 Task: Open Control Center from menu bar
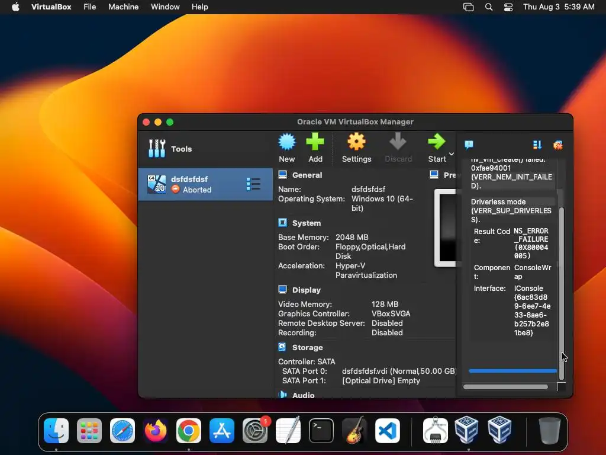tap(508, 7)
